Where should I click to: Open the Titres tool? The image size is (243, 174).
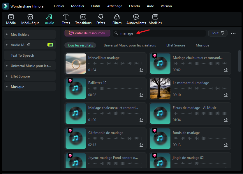[x=66, y=17]
